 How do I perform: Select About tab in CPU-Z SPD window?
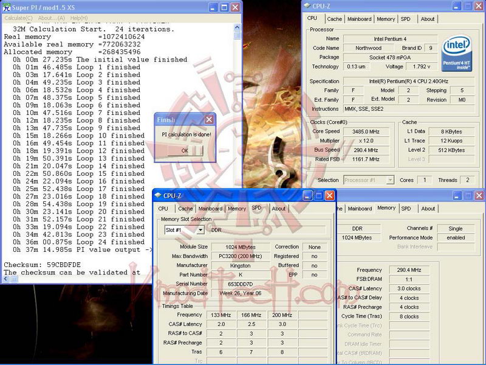click(278, 209)
